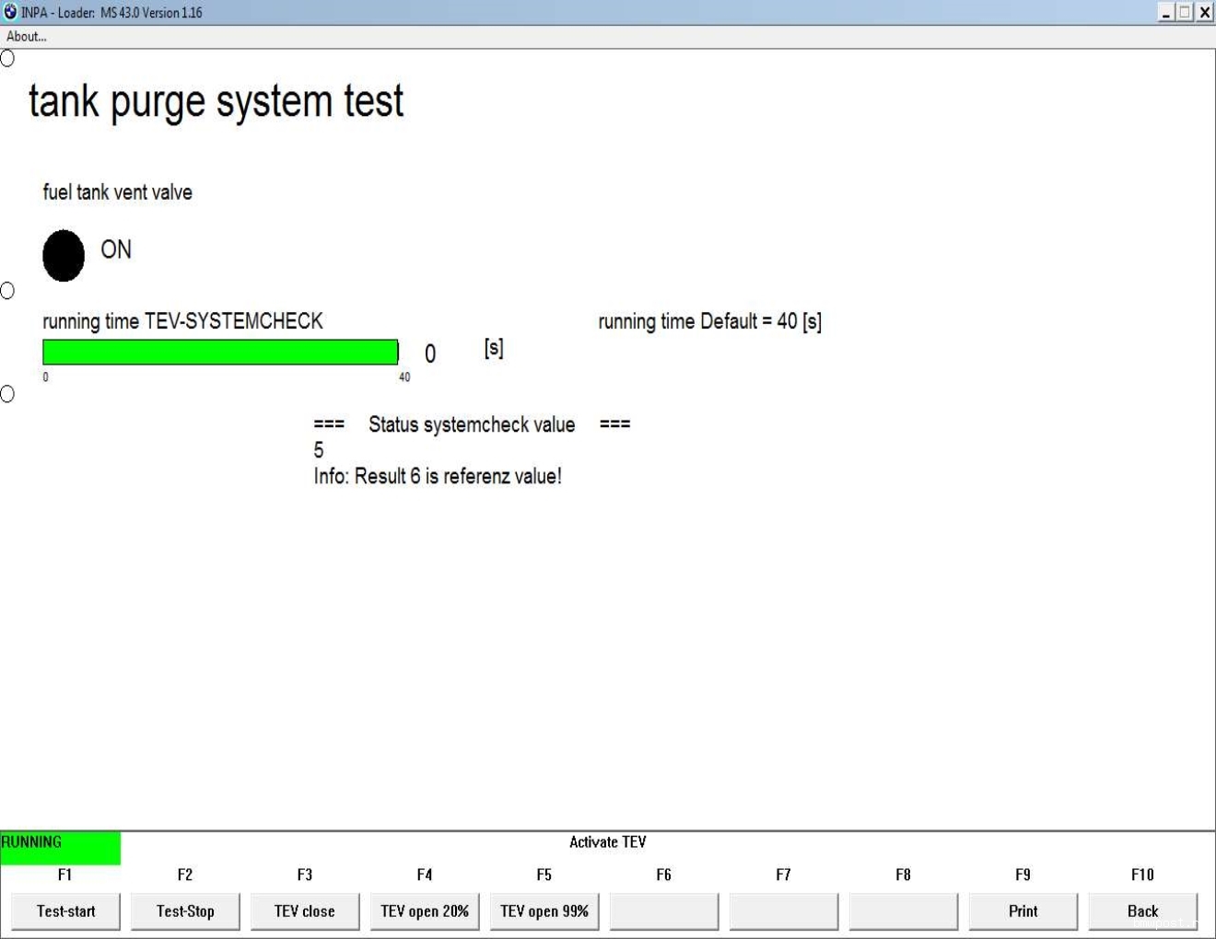Stop the test with Test-Stop
The width and height of the screenshot is (1216, 939).
click(x=185, y=911)
